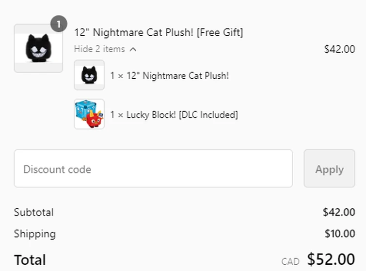Click the CAD currency indicator
This screenshot has height=271, width=366.
tap(290, 261)
